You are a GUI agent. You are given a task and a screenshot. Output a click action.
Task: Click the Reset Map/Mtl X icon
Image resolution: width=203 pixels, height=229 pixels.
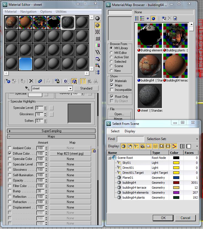31,81
